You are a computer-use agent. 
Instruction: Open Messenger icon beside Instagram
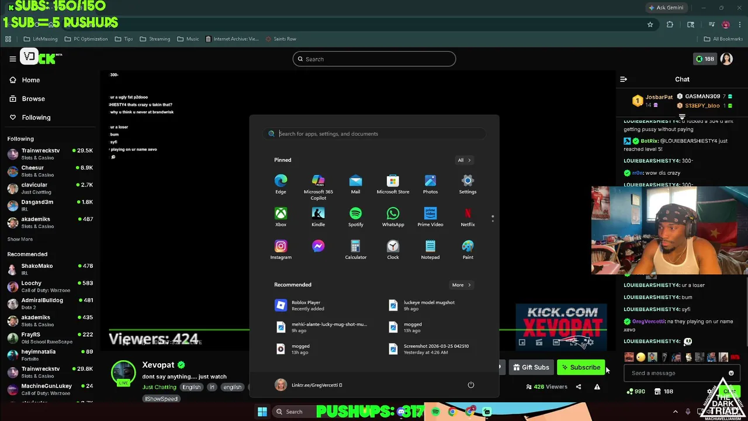click(318, 246)
